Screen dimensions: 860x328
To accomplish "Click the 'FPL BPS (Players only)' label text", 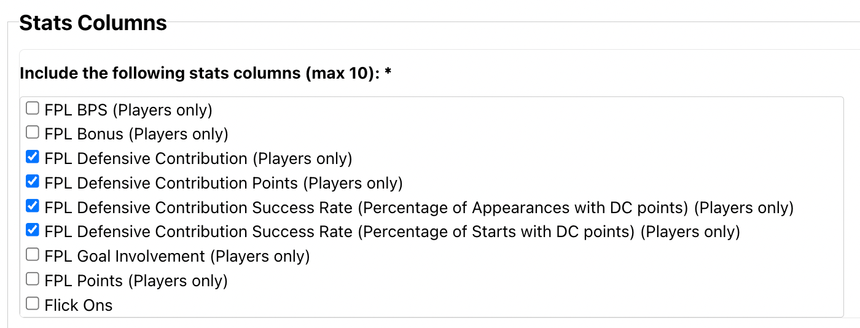I will [128, 110].
